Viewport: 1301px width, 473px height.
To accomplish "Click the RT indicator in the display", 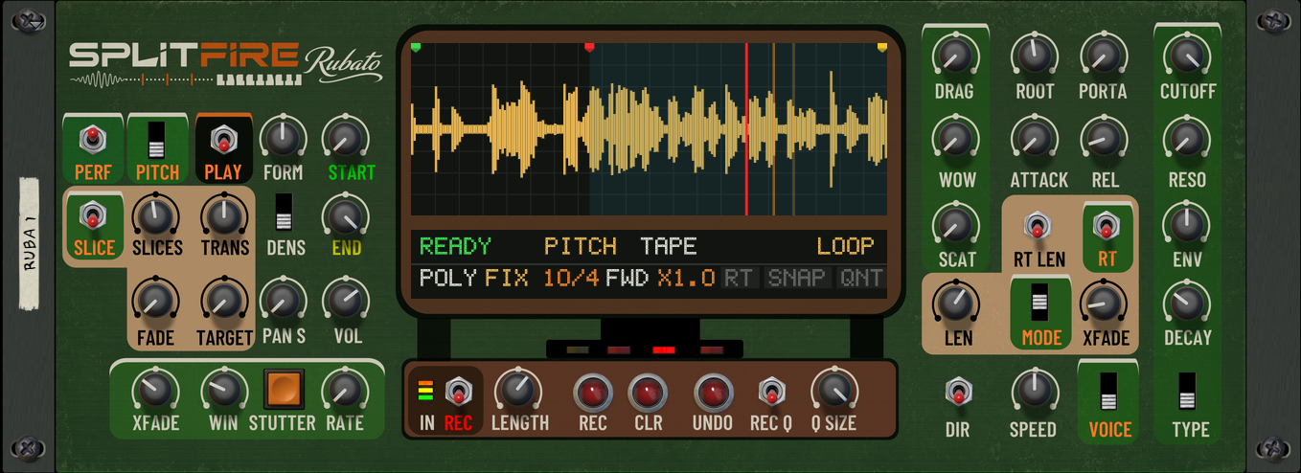I will pos(739,279).
